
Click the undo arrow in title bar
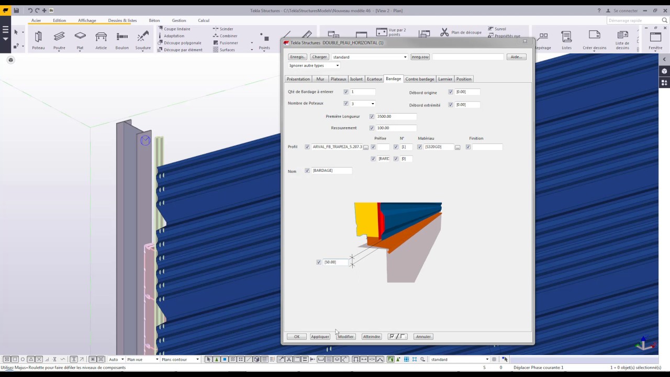(x=30, y=10)
